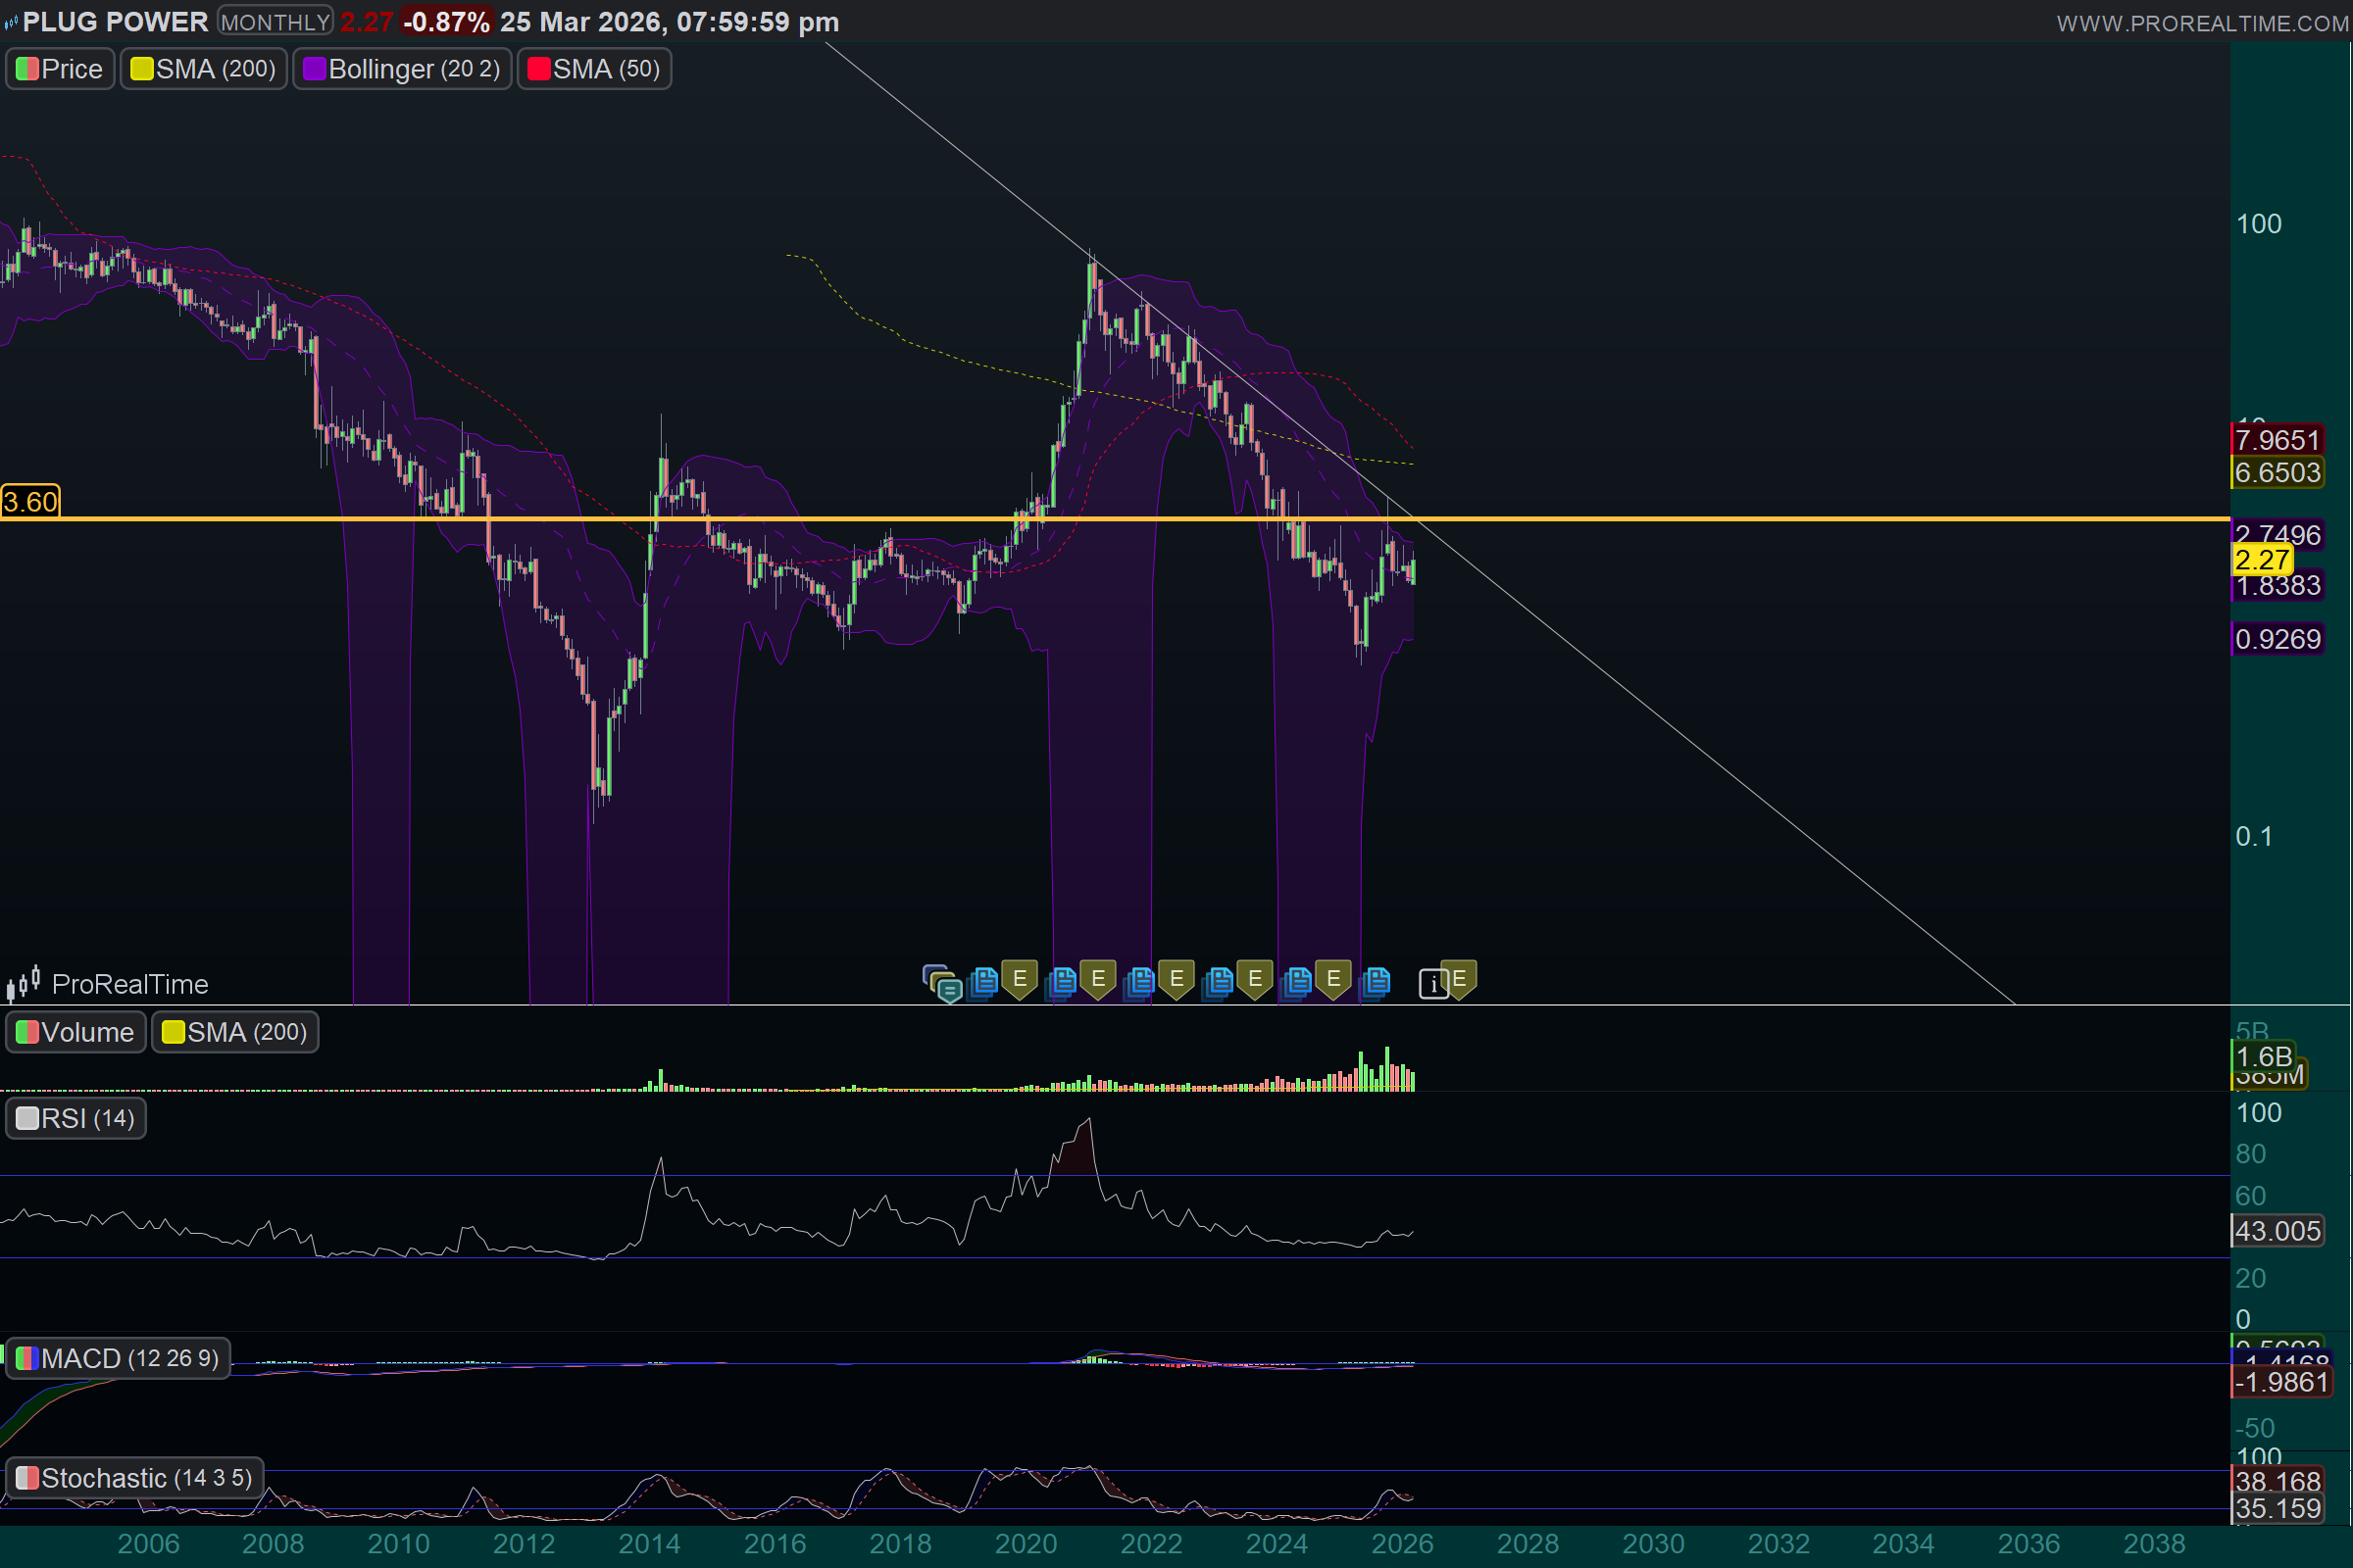Click the information 'i' marker icon
2353x1568 pixels.
tap(1432, 984)
